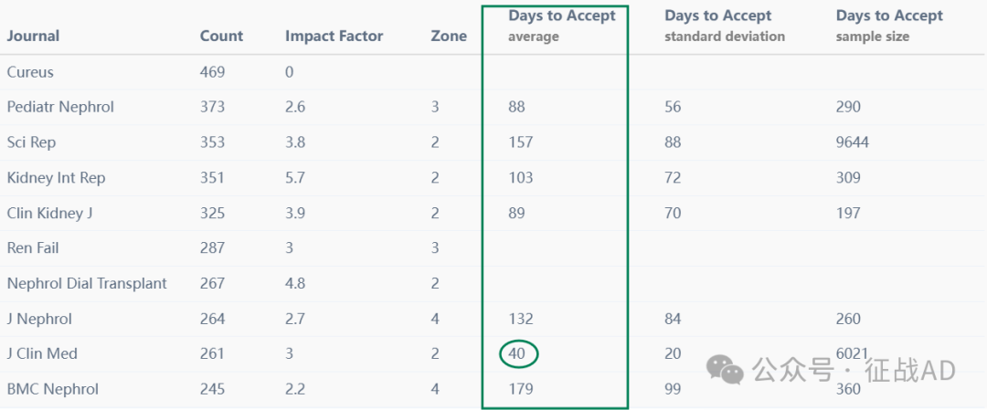Click the WeChat logo icon in watermark

(x=725, y=368)
